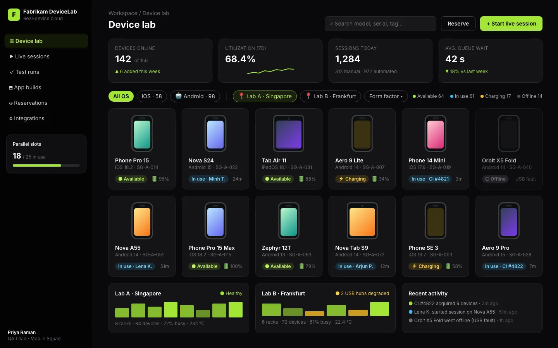Select the Nova Tab S9 device thumbnail
The width and height of the screenshot is (558, 348).
click(362, 221)
